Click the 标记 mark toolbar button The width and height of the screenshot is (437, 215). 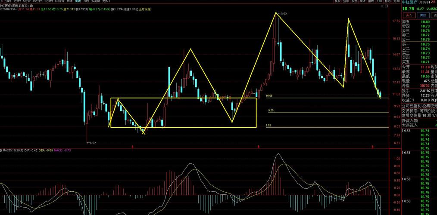click(x=388, y=1)
